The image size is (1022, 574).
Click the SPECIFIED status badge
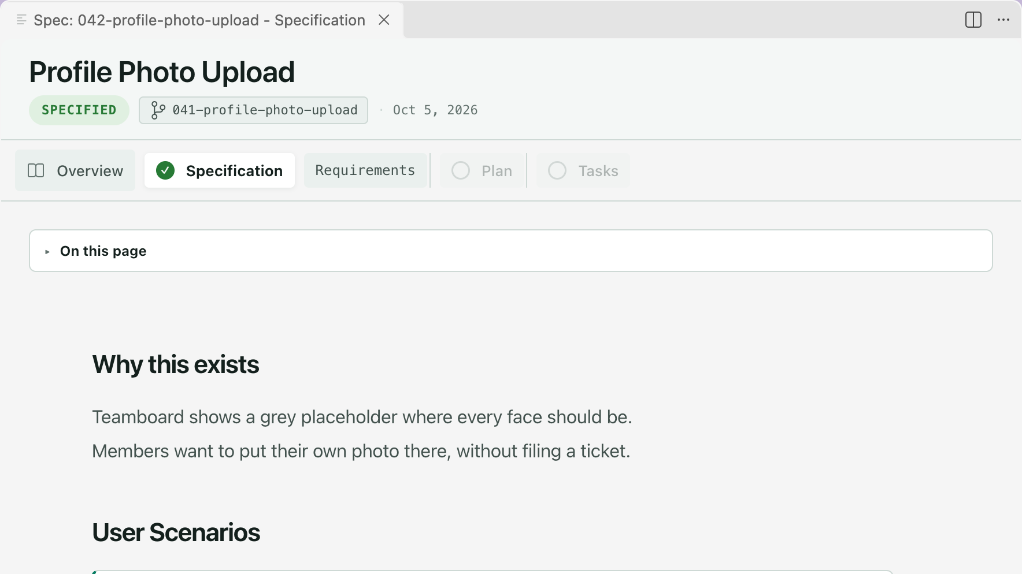pyautogui.click(x=79, y=110)
